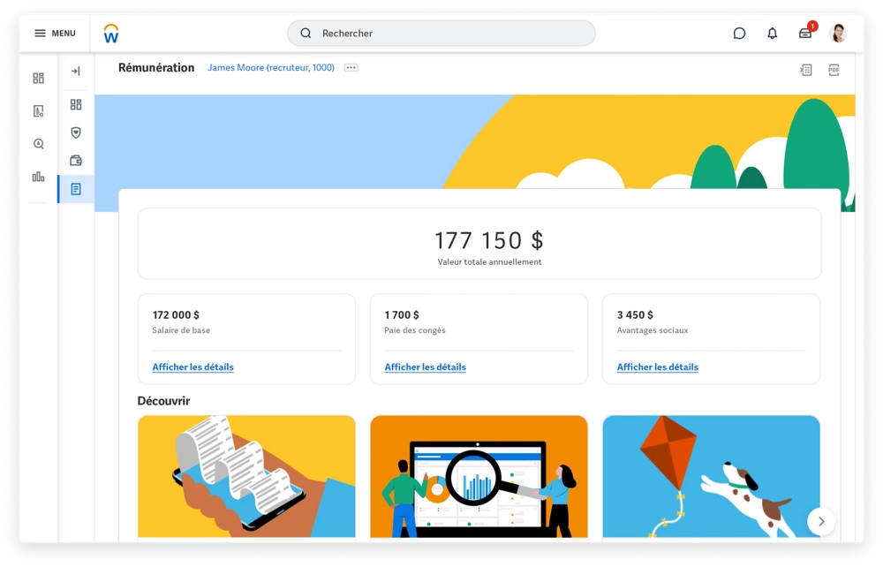Open the main MENU hamburger button
This screenshot has height=567, width=883.
[54, 34]
